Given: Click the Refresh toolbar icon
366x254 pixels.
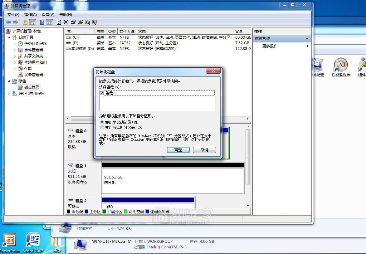Looking at the screenshot, I should pos(59,22).
